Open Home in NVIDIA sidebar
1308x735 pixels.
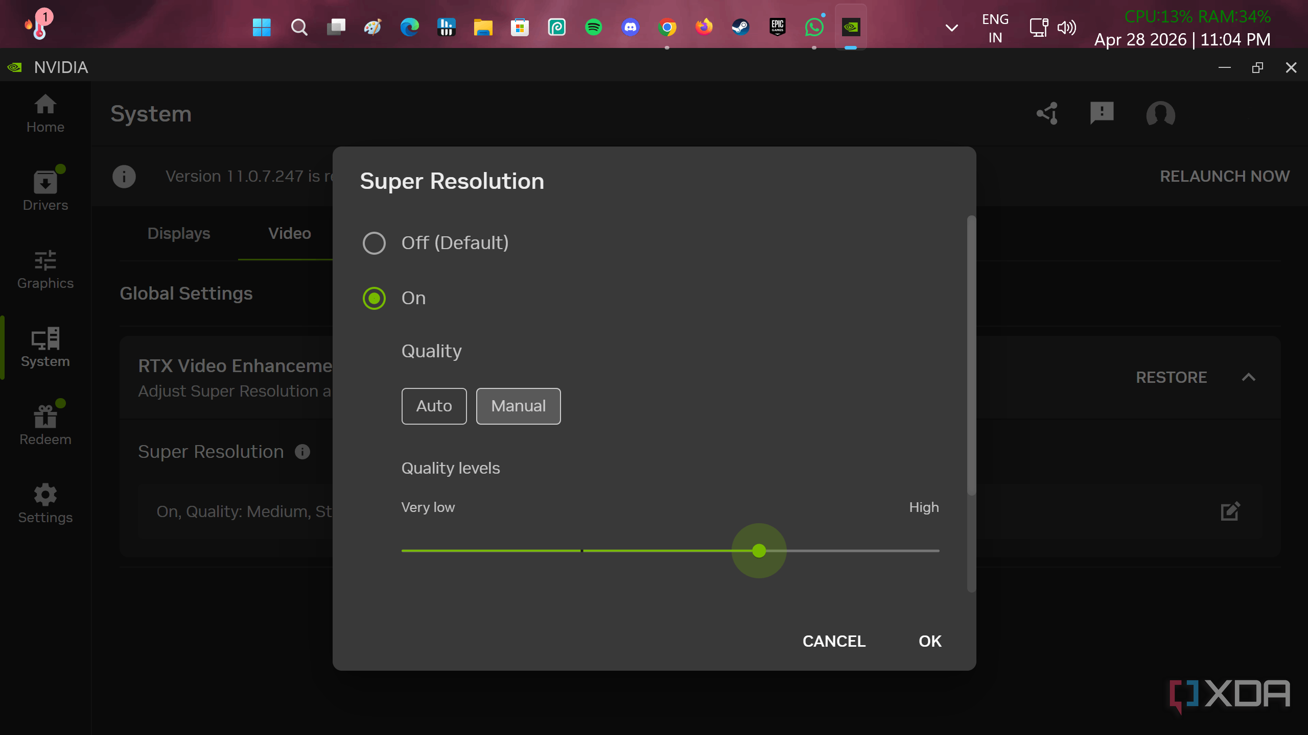point(45,114)
